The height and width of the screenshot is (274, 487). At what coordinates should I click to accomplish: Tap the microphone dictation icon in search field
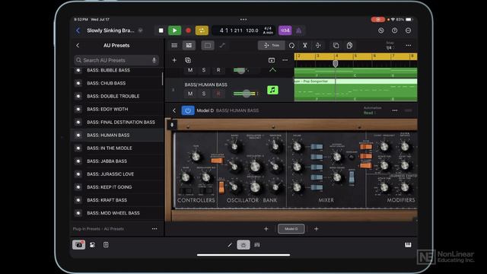tap(154, 60)
